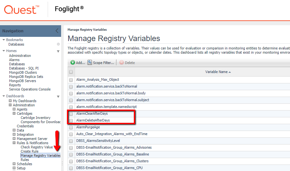Open the Alarm_Analysis_Max_Object variable
290x171 pixels.
coord(98,80)
